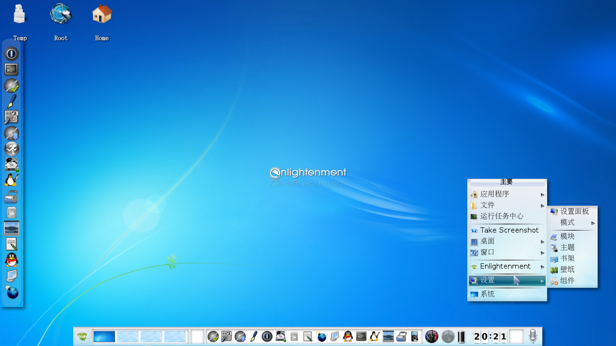Switch to the third pager desktop
The width and height of the screenshot is (616, 346).
point(152,336)
